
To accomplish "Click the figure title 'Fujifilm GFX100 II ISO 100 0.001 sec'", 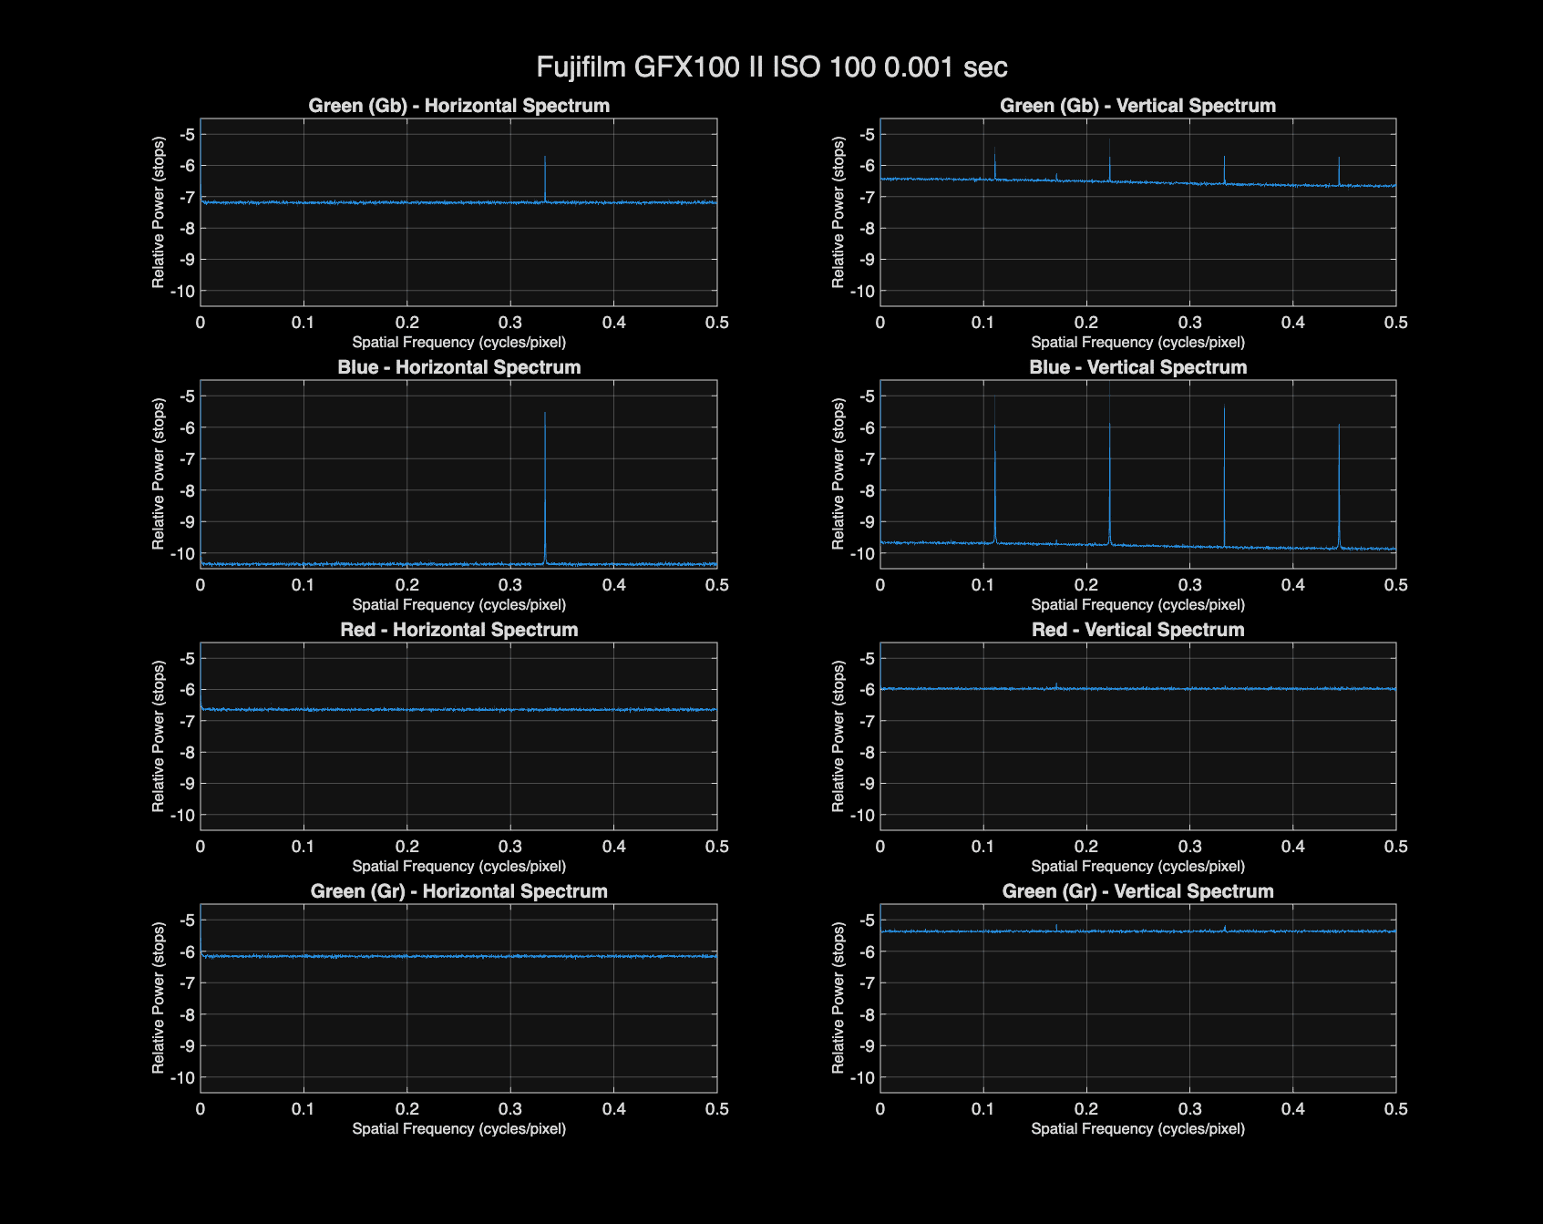I will coord(772,67).
